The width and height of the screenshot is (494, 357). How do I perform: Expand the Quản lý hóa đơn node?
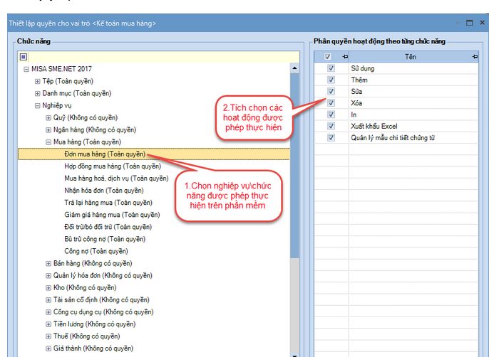pos(48,276)
